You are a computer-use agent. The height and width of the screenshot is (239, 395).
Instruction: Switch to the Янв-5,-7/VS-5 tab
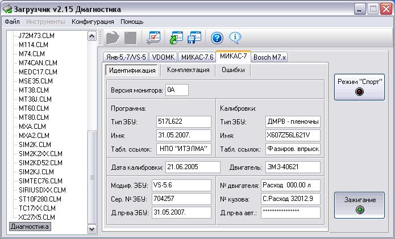tap(126, 57)
